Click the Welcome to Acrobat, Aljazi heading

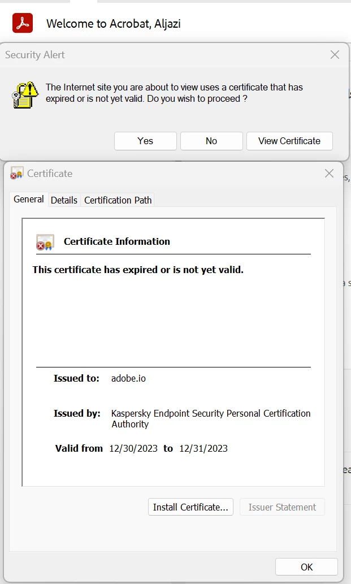pos(114,24)
